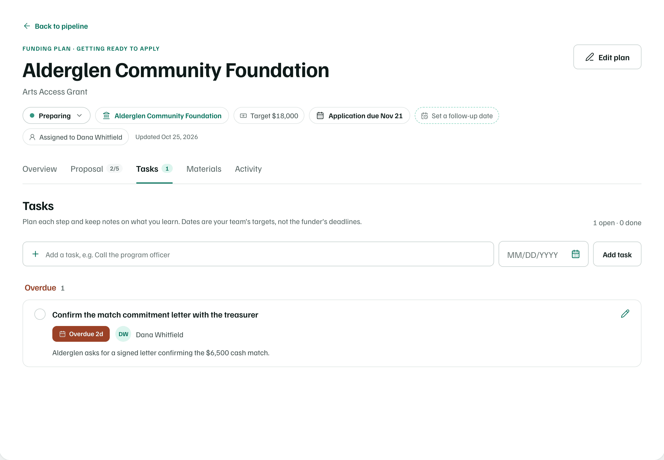Click the Application due Nov 21 chip
Viewport: 664px width, 460px height.
[x=359, y=116]
